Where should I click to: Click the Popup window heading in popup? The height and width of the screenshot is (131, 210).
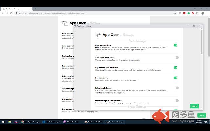(102, 78)
